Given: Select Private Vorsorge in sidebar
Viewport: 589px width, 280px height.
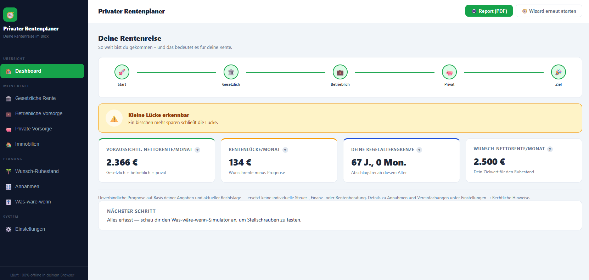Looking at the screenshot, I should (42, 129).
